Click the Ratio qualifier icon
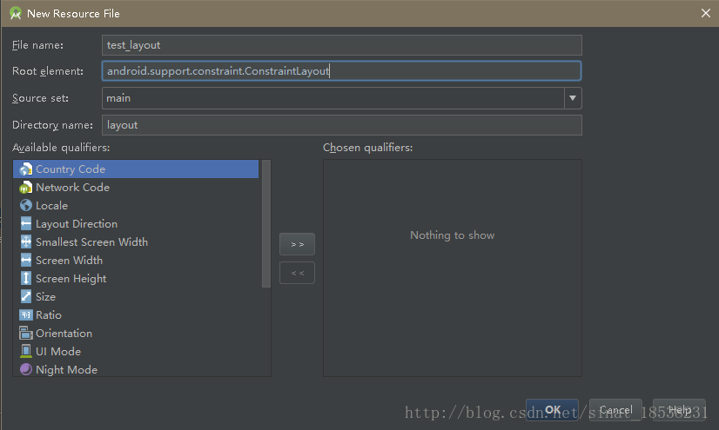 (x=26, y=315)
